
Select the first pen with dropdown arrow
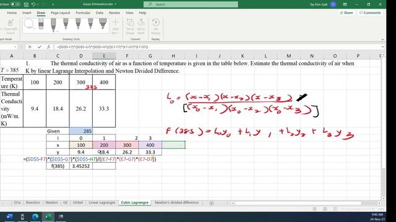[x=54, y=25]
